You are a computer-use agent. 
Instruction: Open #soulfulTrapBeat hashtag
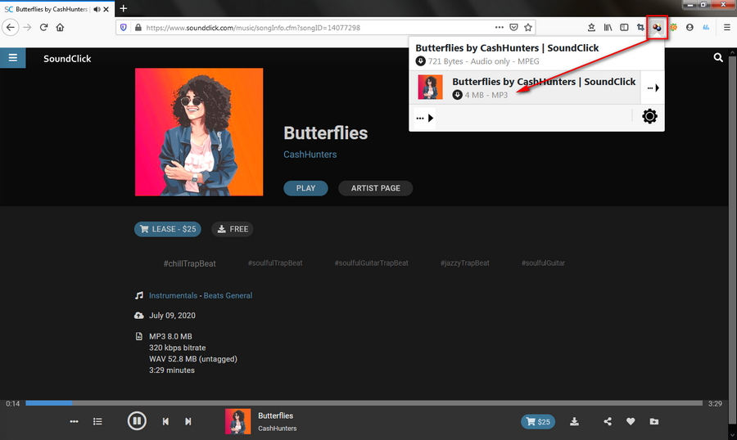pos(275,263)
